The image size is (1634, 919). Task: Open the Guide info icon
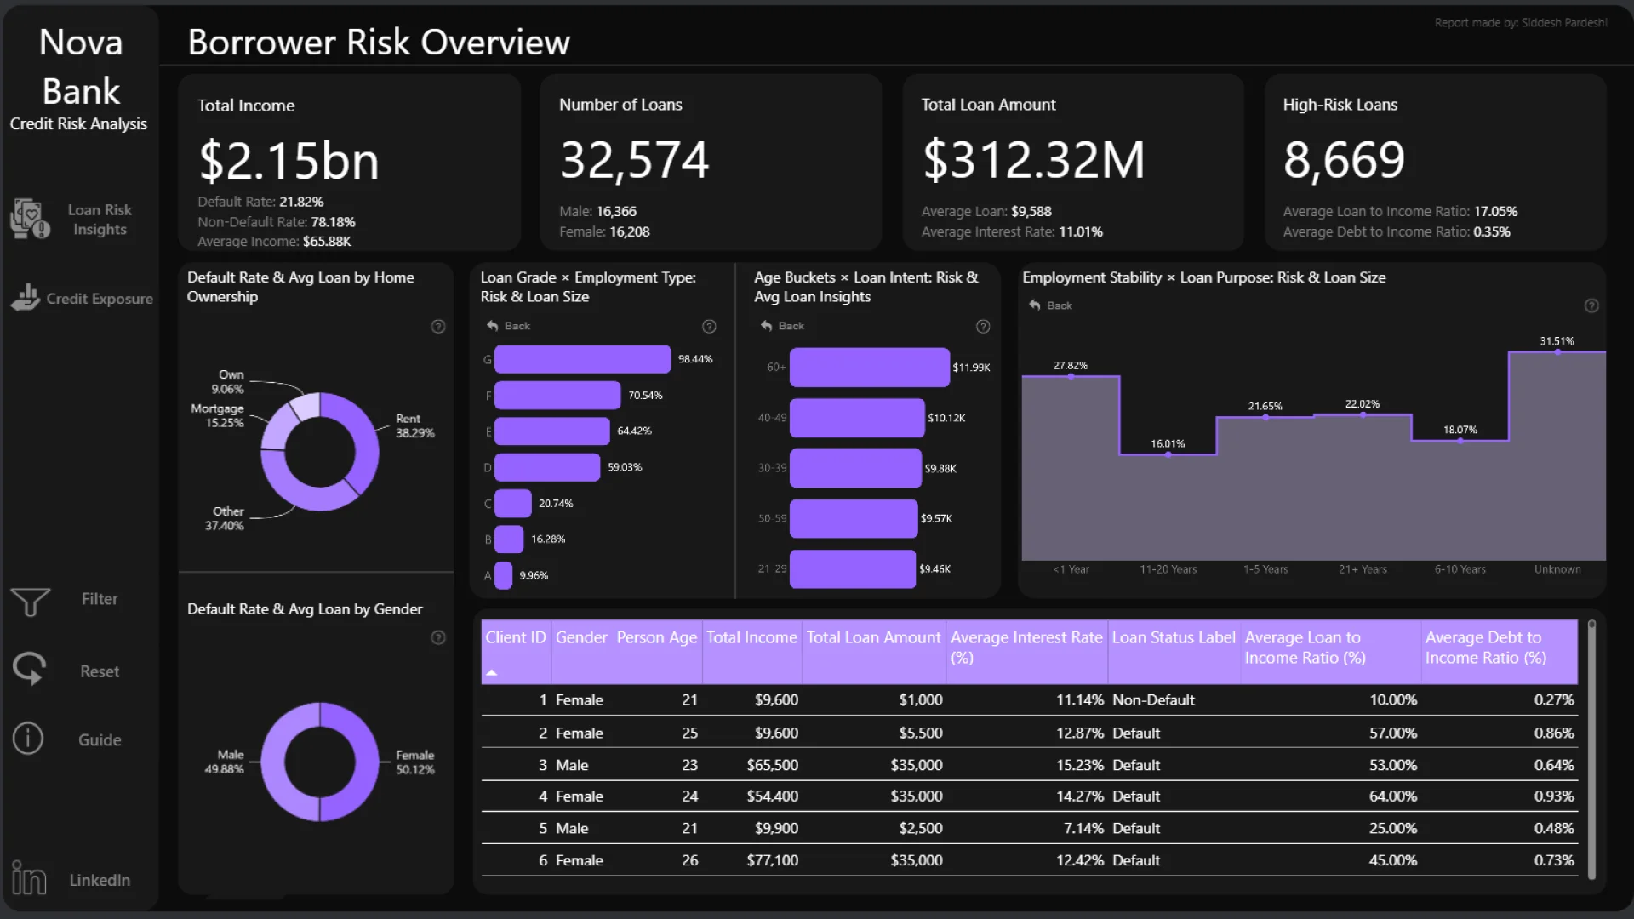click(28, 739)
